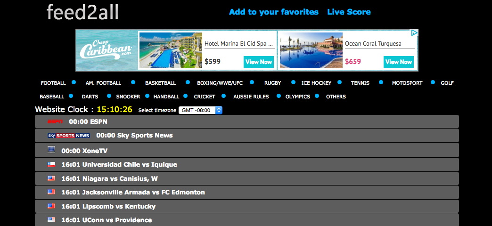Screen dimensions: 492x226
Task: Open the 00:00 XoneTV stream
Action: coord(246,150)
